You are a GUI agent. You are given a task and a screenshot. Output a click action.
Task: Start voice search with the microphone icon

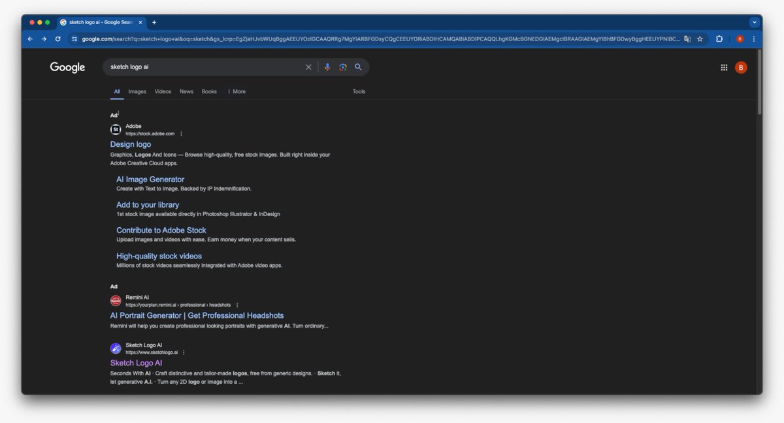click(327, 67)
